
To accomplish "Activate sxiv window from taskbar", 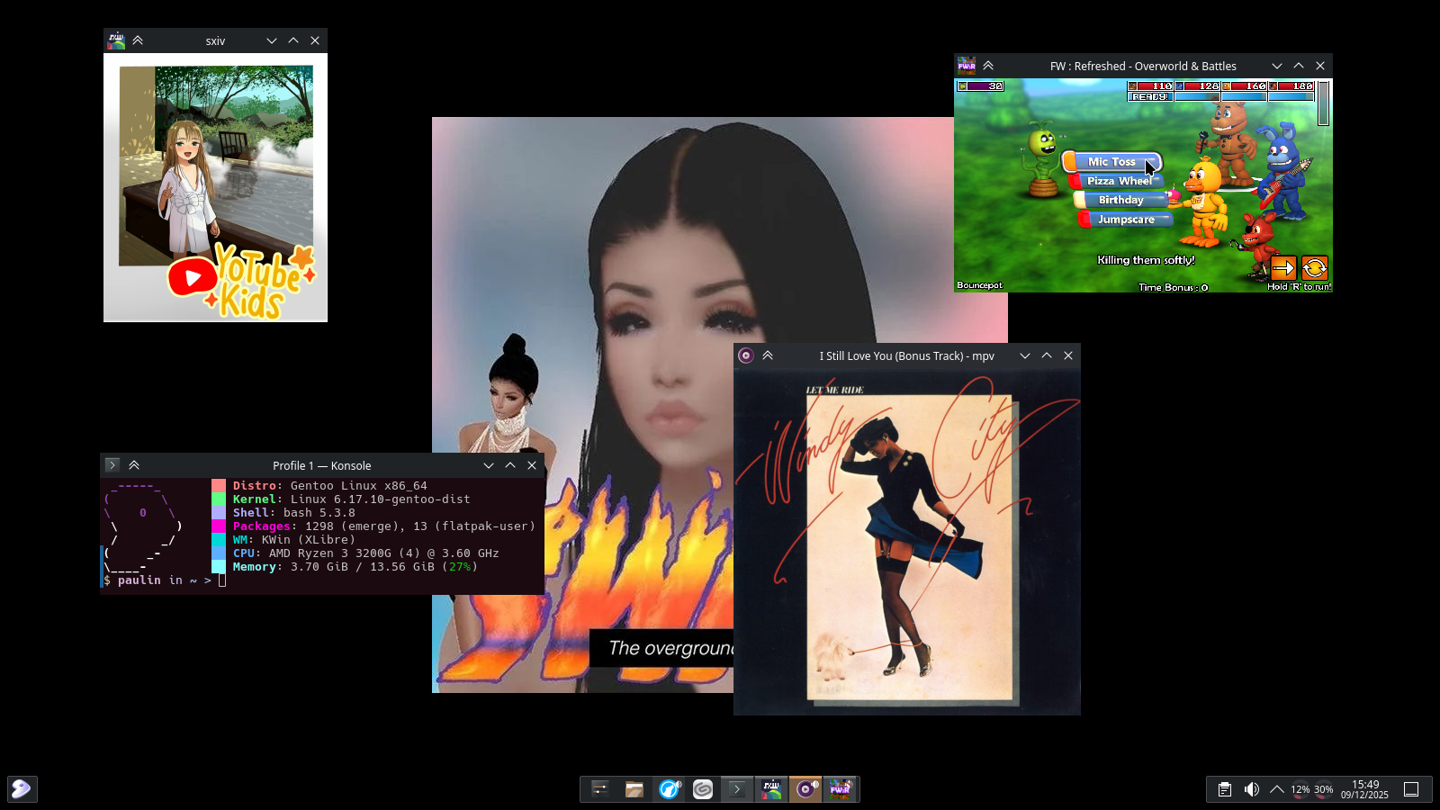I will (x=771, y=789).
